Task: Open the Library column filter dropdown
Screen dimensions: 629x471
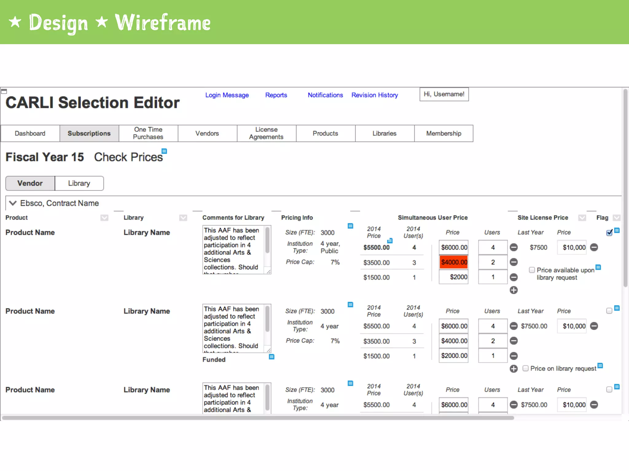Action: 183,218
